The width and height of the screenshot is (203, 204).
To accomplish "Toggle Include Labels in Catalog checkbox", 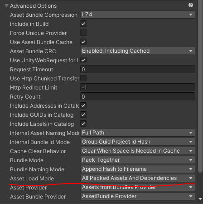I will pyautogui.click(x=83, y=124).
